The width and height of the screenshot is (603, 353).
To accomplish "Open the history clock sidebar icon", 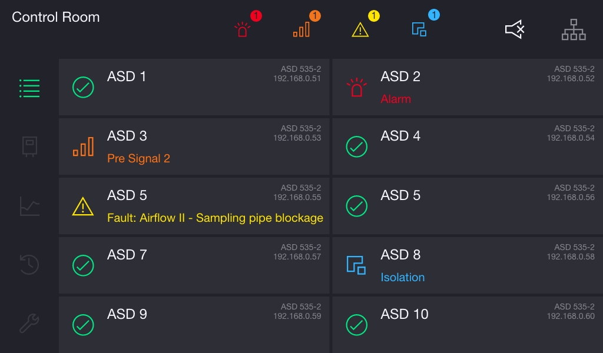I will (x=29, y=264).
